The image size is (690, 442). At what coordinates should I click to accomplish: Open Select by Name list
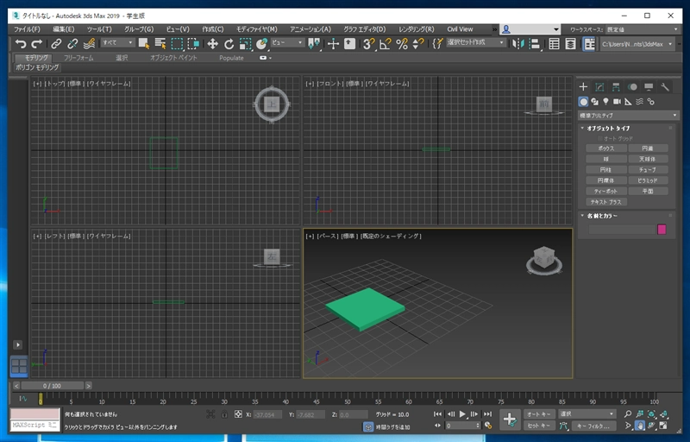pos(160,43)
